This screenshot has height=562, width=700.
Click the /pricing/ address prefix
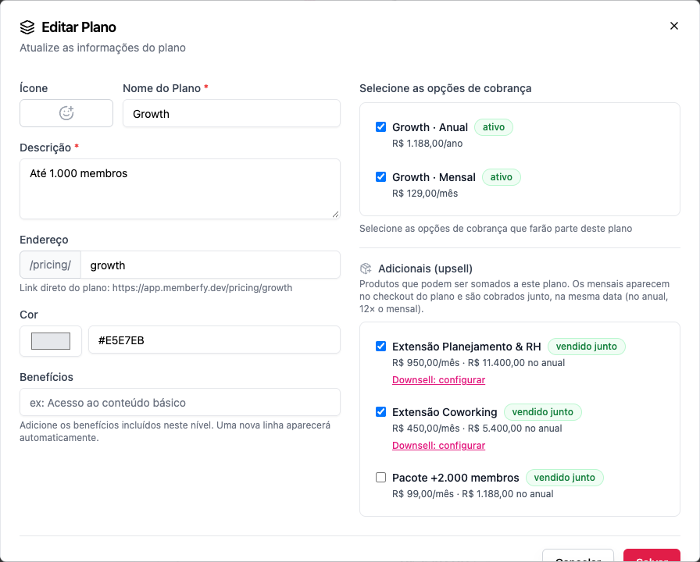[x=51, y=265]
